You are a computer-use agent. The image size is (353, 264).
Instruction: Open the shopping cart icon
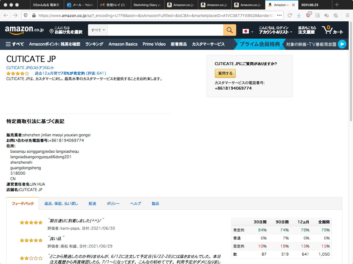327,30
